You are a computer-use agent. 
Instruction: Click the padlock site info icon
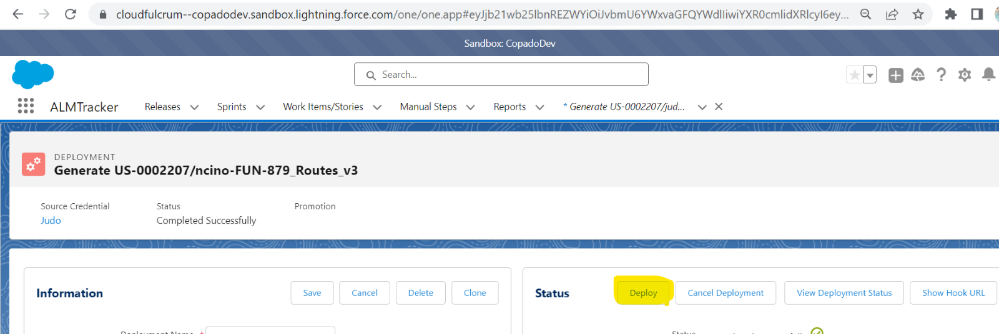[x=103, y=14]
